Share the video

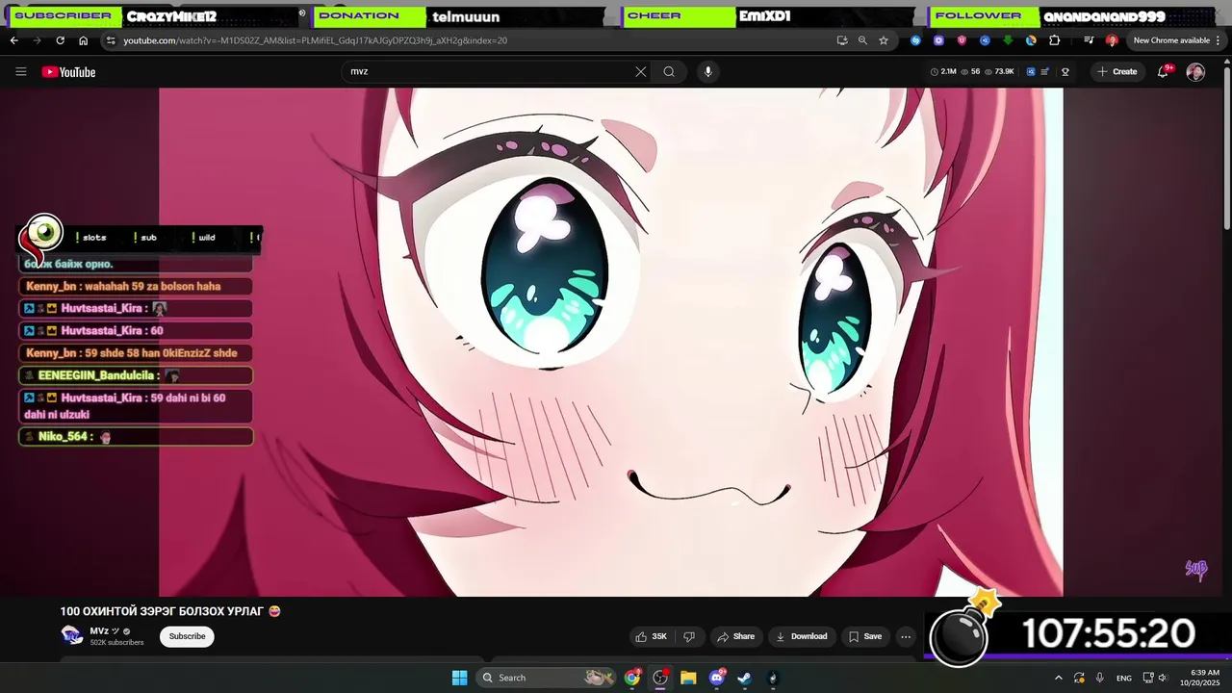click(735, 636)
